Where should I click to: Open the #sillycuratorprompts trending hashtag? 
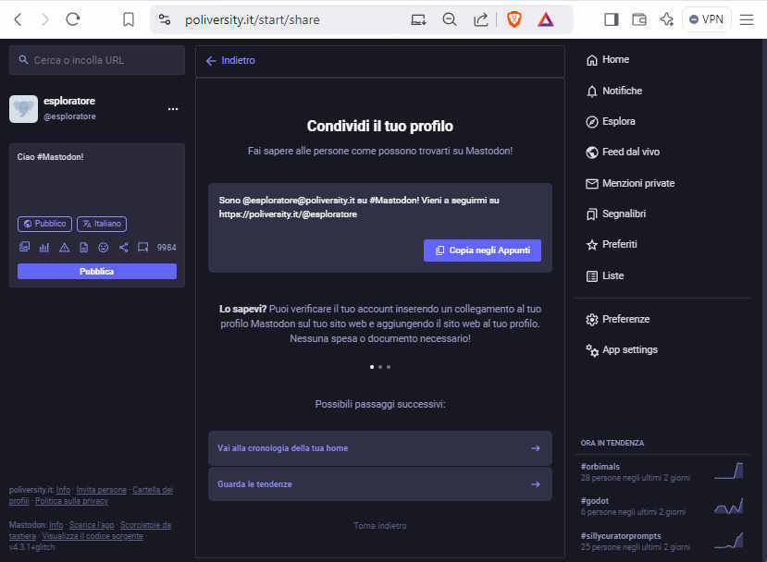(621, 536)
